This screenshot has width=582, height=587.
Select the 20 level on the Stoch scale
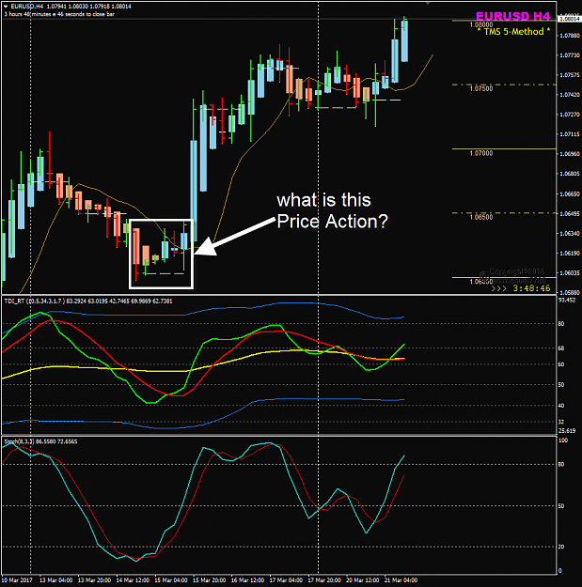[x=561, y=547]
